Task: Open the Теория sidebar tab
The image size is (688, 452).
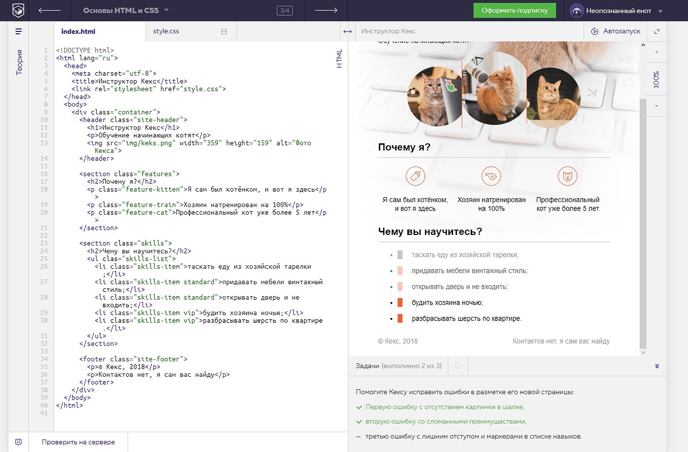Action: click(19, 62)
